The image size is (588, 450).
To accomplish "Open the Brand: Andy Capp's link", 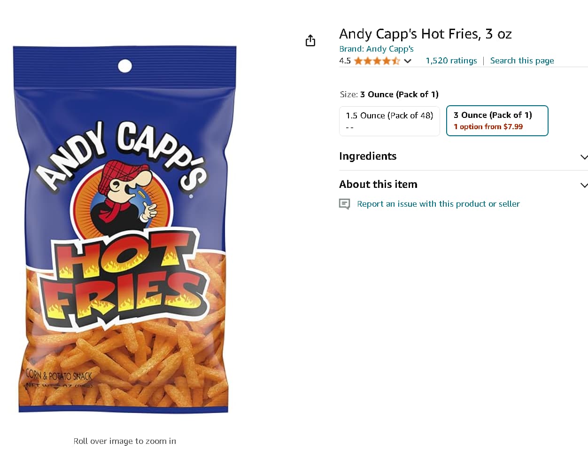I will [x=376, y=49].
